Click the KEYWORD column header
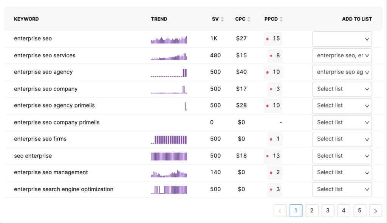 click(26, 18)
